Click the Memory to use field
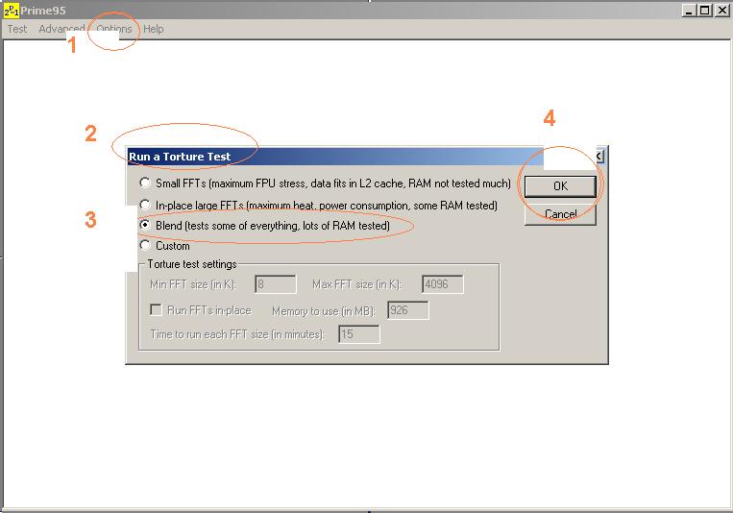Image resolution: width=733 pixels, height=513 pixels. click(x=407, y=310)
